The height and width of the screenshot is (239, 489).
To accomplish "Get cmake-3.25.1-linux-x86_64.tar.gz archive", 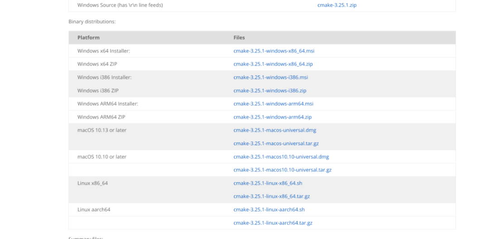I will pos(272,196).
